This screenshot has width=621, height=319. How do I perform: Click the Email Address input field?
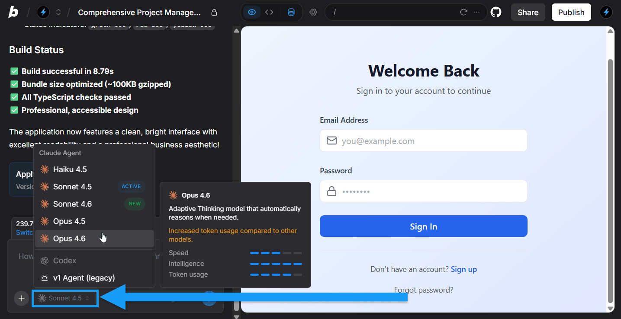pos(423,140)
